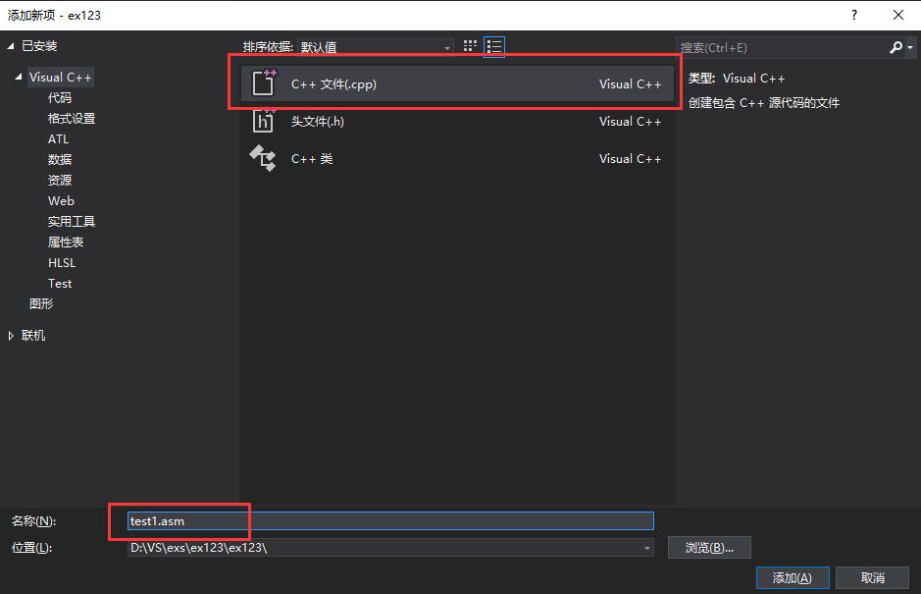Collapse the 已安装 tree node
Screen dimensions: 921x594
click(11, 46)
